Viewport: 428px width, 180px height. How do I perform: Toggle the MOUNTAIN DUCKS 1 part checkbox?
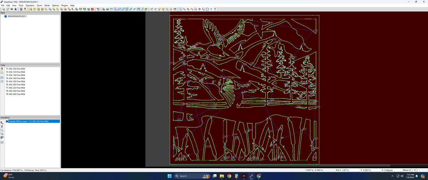click(x=6, y=16)
